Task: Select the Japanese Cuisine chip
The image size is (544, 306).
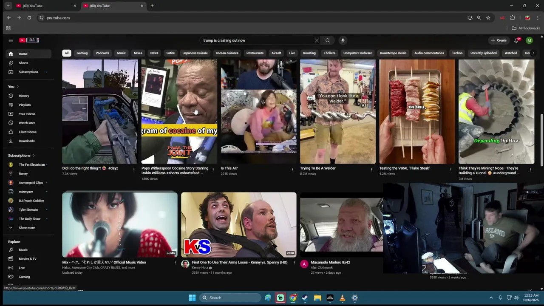Action: (195, 53)
